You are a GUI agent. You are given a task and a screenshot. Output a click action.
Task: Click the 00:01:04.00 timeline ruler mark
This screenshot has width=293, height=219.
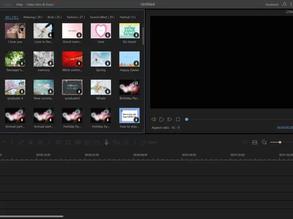click(189, 155)
